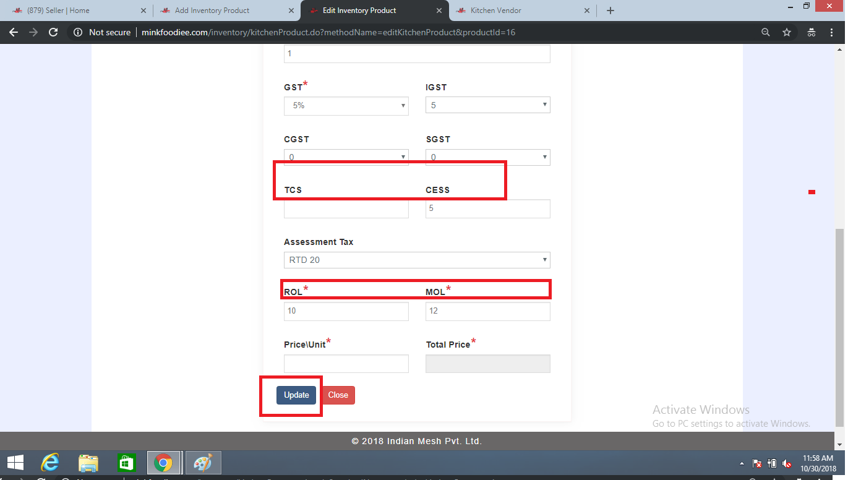Click the incognito icon in Chrome toolbar
861x480 pixels.
(x=812, y=32)
